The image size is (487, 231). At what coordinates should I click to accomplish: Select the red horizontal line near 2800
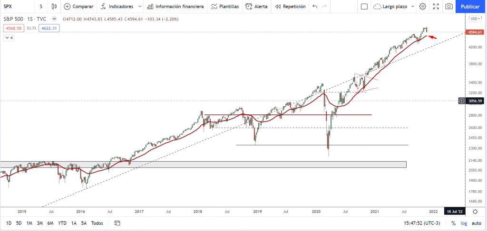coord(288,115)
